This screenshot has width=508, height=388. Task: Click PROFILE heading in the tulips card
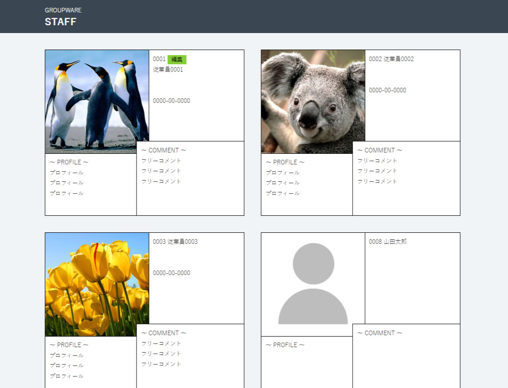(69, 345)
